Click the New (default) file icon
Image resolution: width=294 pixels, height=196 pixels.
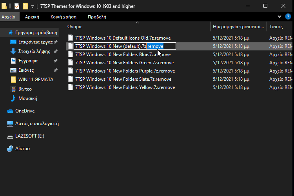[x=71, y=46]
